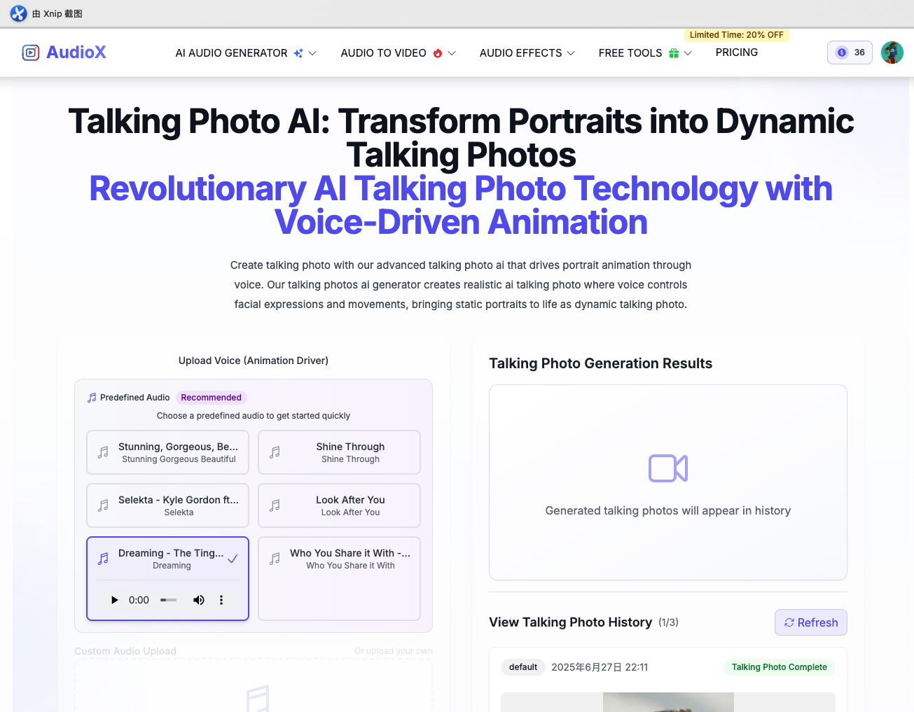Open the PRICING page
Image resolution: width=914 pixels, height=712 pixels.
pos(736,52)
